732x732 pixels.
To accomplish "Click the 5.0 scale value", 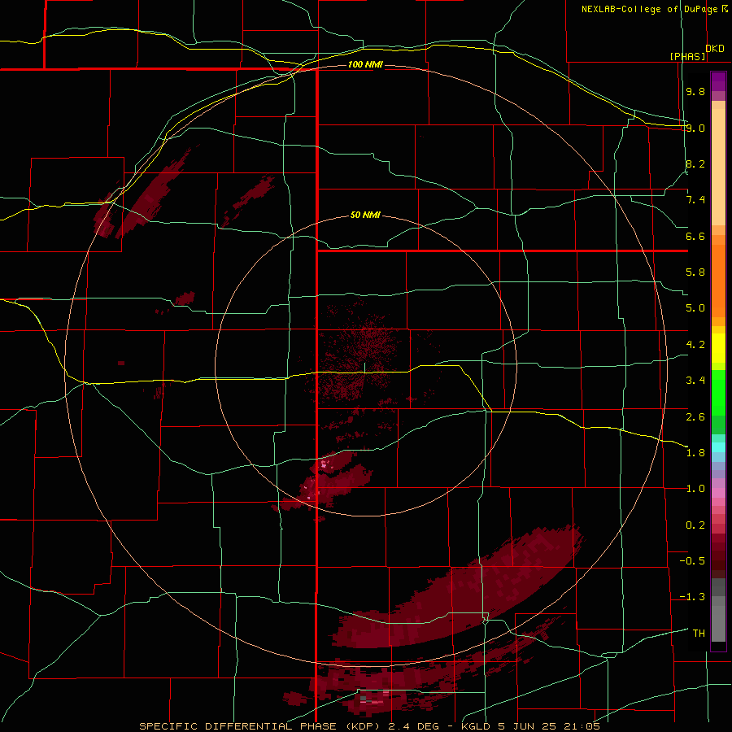I will [695, 308].
